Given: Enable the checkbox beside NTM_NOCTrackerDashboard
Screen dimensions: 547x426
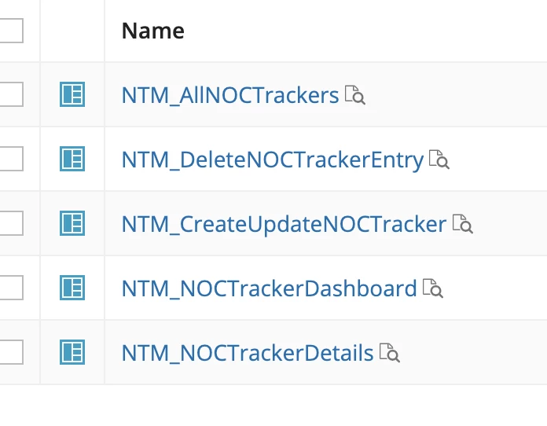Looking at the screenshot, I should pyautogui.click(x=11, y=288).
